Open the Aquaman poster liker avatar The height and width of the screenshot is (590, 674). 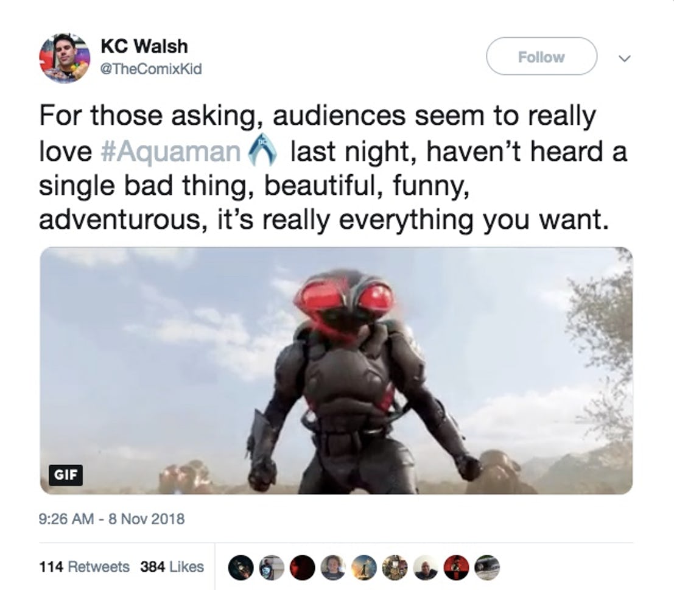(x=364, y=567)
